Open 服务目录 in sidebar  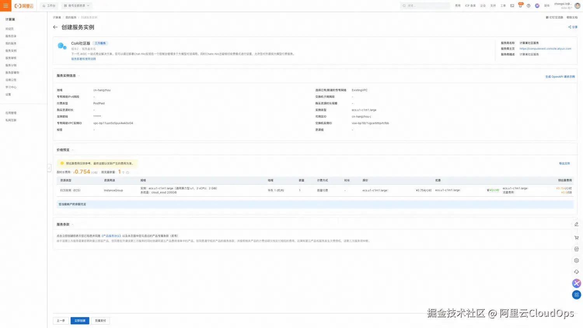(x=11, y=36)
